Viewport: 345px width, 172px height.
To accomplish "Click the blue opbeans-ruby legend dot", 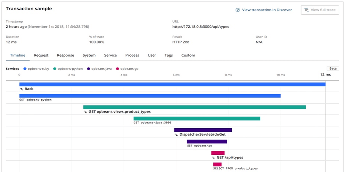I will (25, 68).
